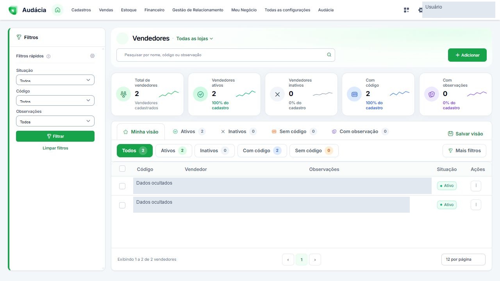
Task: Click the quick filters settings gear
Action: click(x=92, y=56)
